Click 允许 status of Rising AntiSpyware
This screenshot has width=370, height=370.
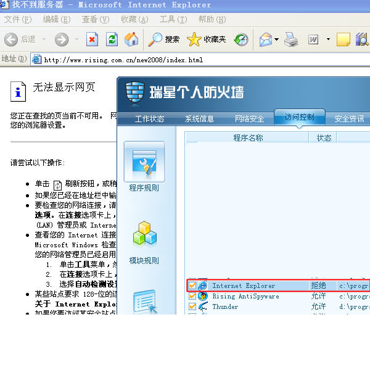[x=318, y=296]
